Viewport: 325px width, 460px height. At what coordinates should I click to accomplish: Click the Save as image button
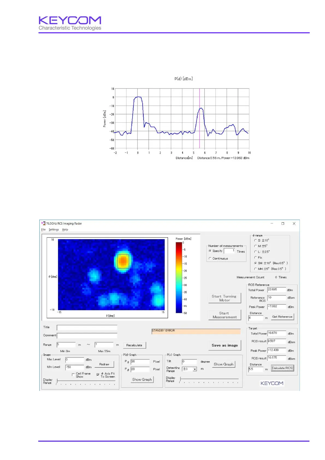pos(225,345)
